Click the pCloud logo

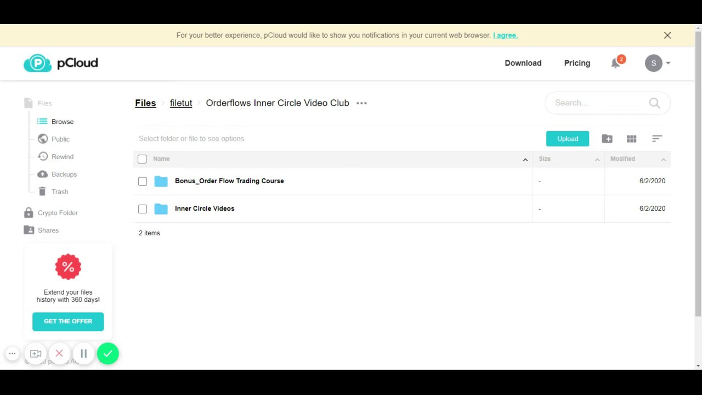point(61,63)
